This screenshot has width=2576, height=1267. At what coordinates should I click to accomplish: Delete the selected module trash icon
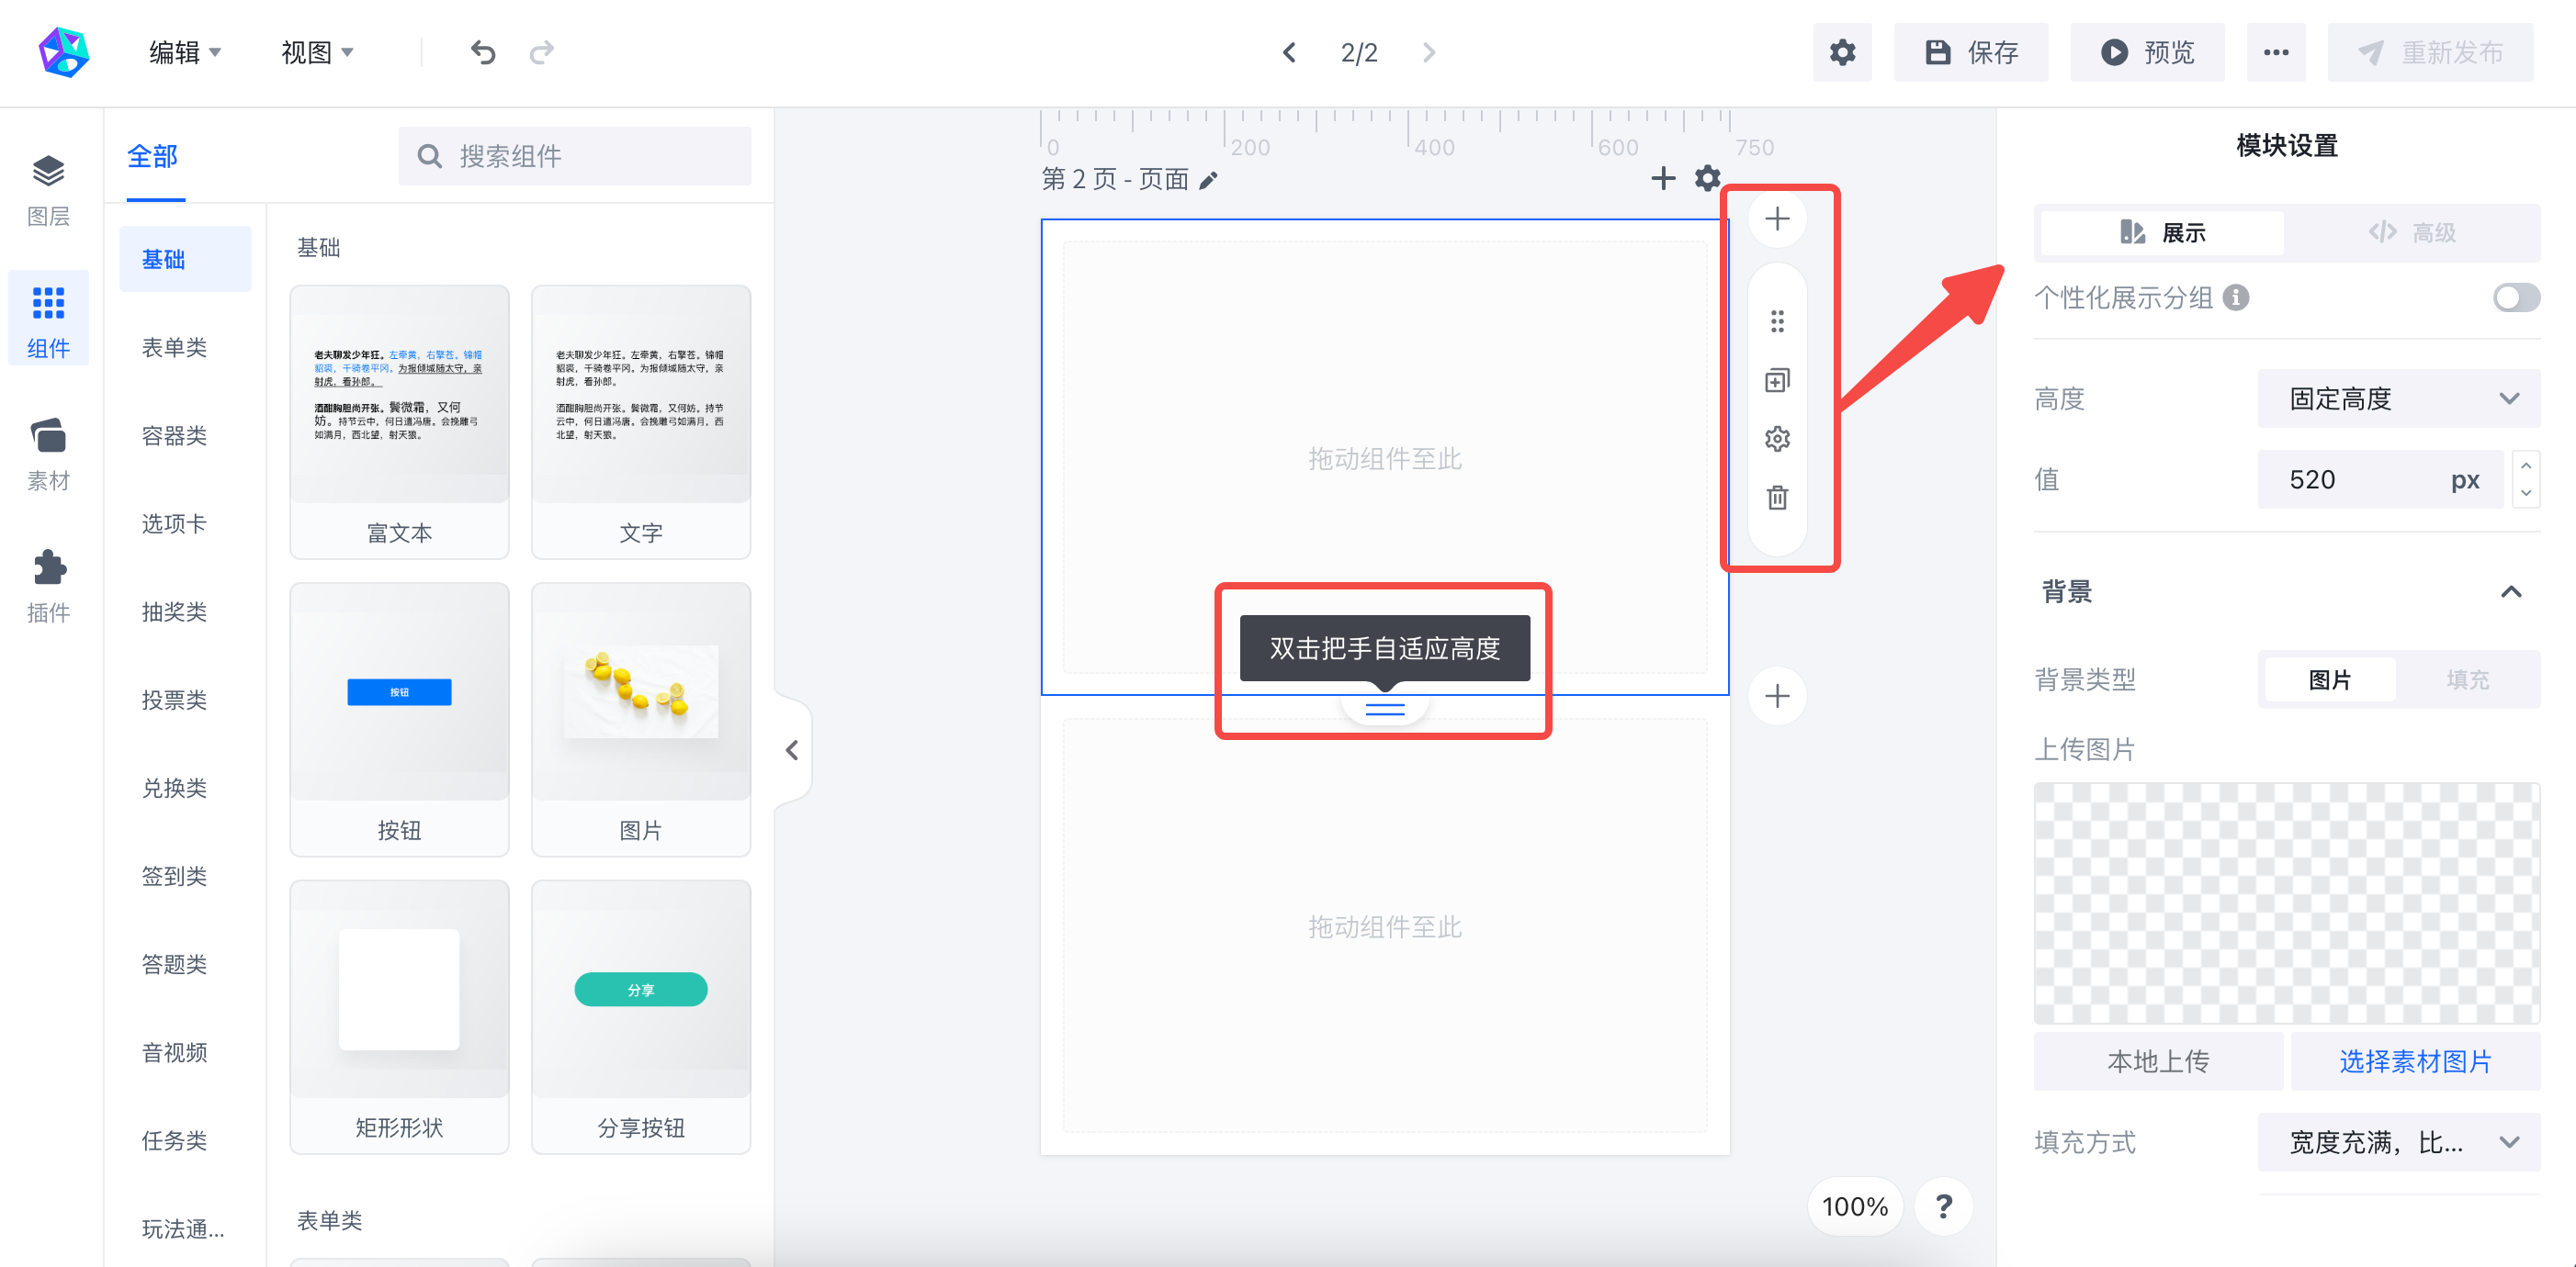click(x=1777, y=498)
